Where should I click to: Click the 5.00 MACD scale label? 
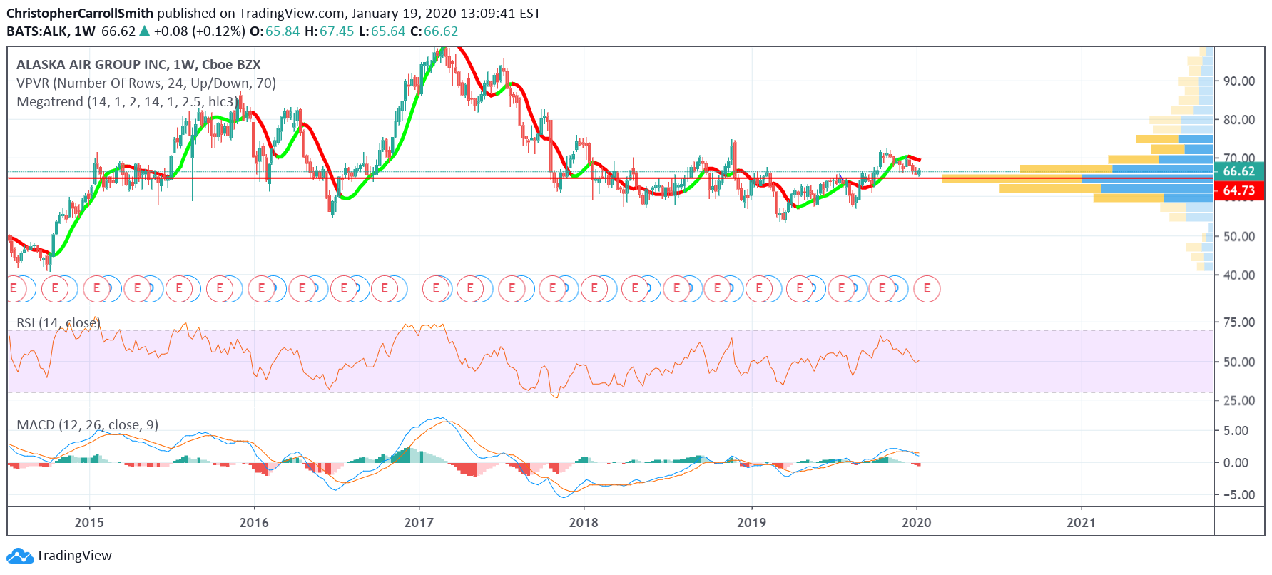click(1236, 431)
